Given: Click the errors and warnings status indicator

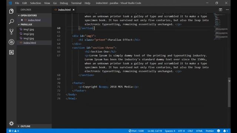Looking at the screenshot, I should (14, 131).
